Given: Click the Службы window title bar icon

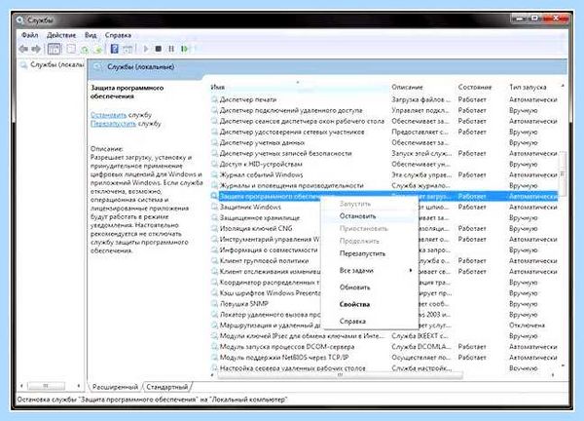Looking at the screenshot, I should tap(20, 19).
